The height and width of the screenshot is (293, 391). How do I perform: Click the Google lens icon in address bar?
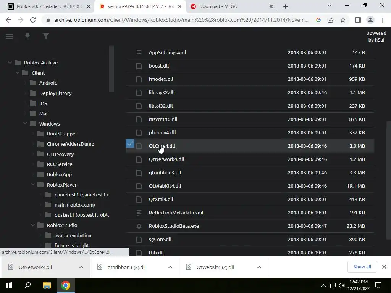(x=318, y=20)
